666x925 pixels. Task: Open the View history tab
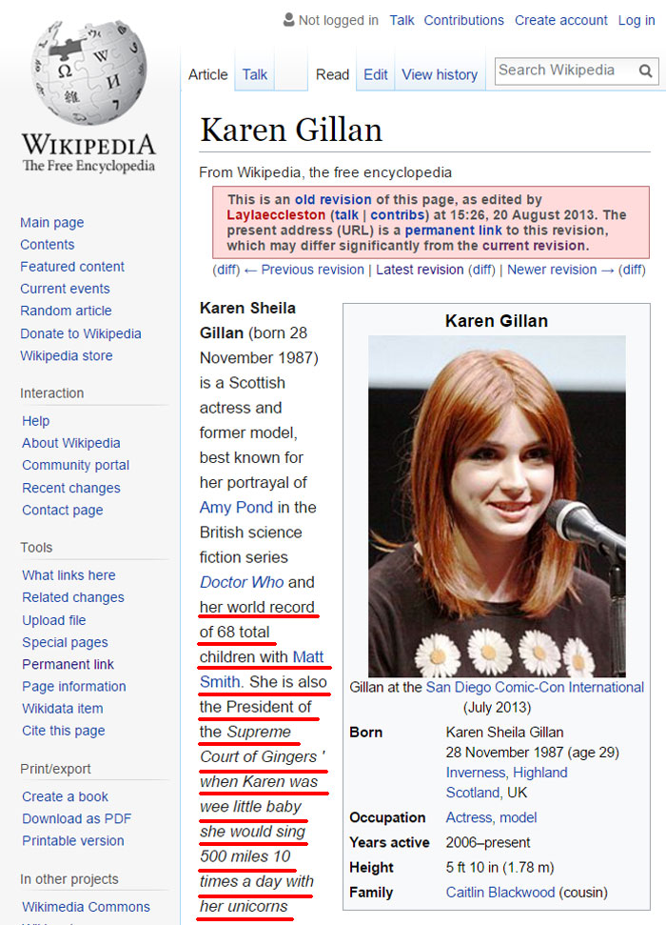tap(440, 75)
